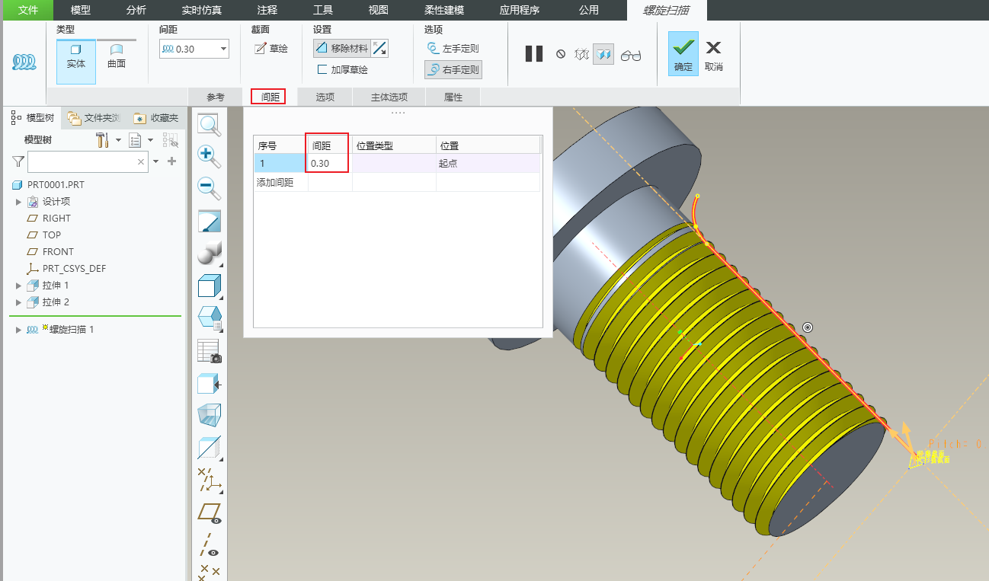Image resolution: width=989 pixels, height=581 pixels.
Task: Click the view normal cube icon
Action: pyautogui.click(x=209, y=384)
